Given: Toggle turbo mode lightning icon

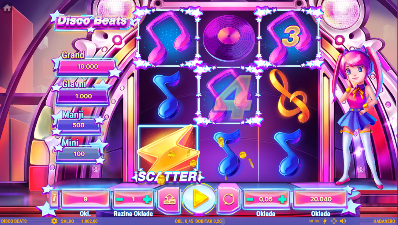Looking at the screenshot, I should click(x=325, y=221).
